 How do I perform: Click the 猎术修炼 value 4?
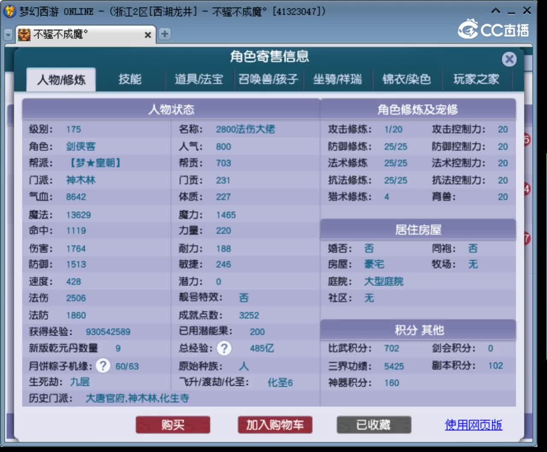pos(387,197)
